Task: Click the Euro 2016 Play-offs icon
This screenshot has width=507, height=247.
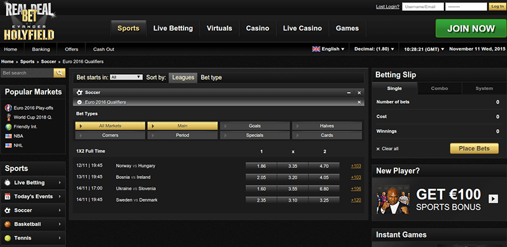Action: [x=9, y=108]
